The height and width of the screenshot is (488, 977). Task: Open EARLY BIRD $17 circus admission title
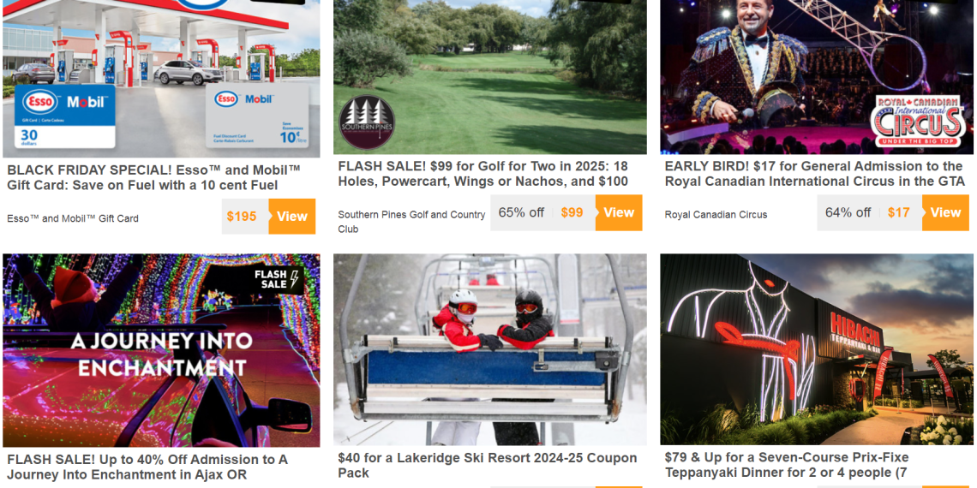click(x=814, y=174)
